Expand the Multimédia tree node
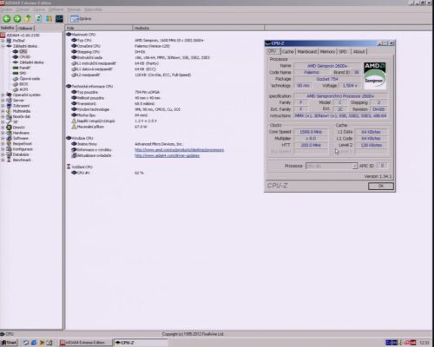The height and width of the screenshot is (347, 434). pos(3,111)
